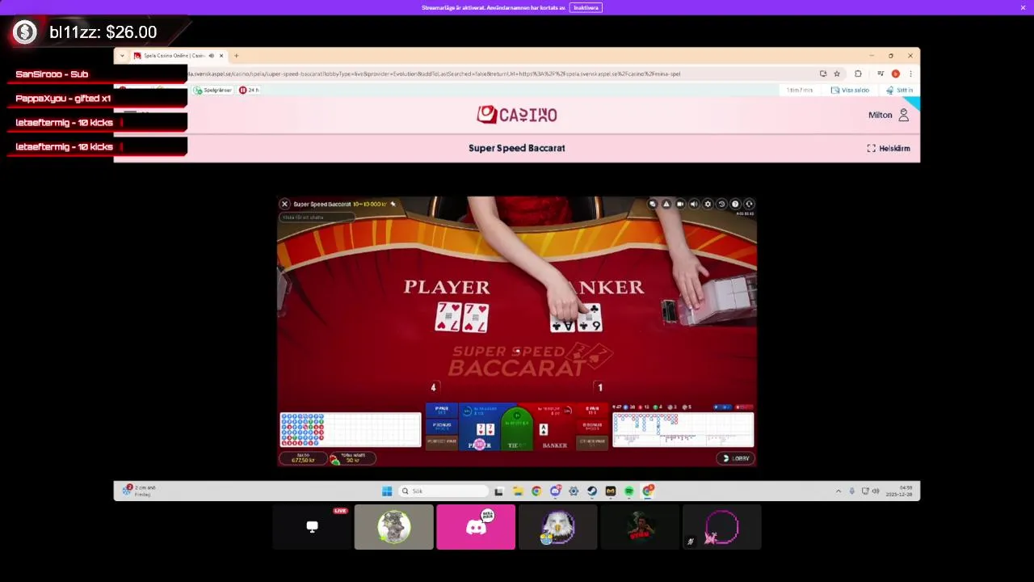
Task: Click the PappaXyou gifted x1 event row
Action: pyautogui.click(x=97, y=99)
